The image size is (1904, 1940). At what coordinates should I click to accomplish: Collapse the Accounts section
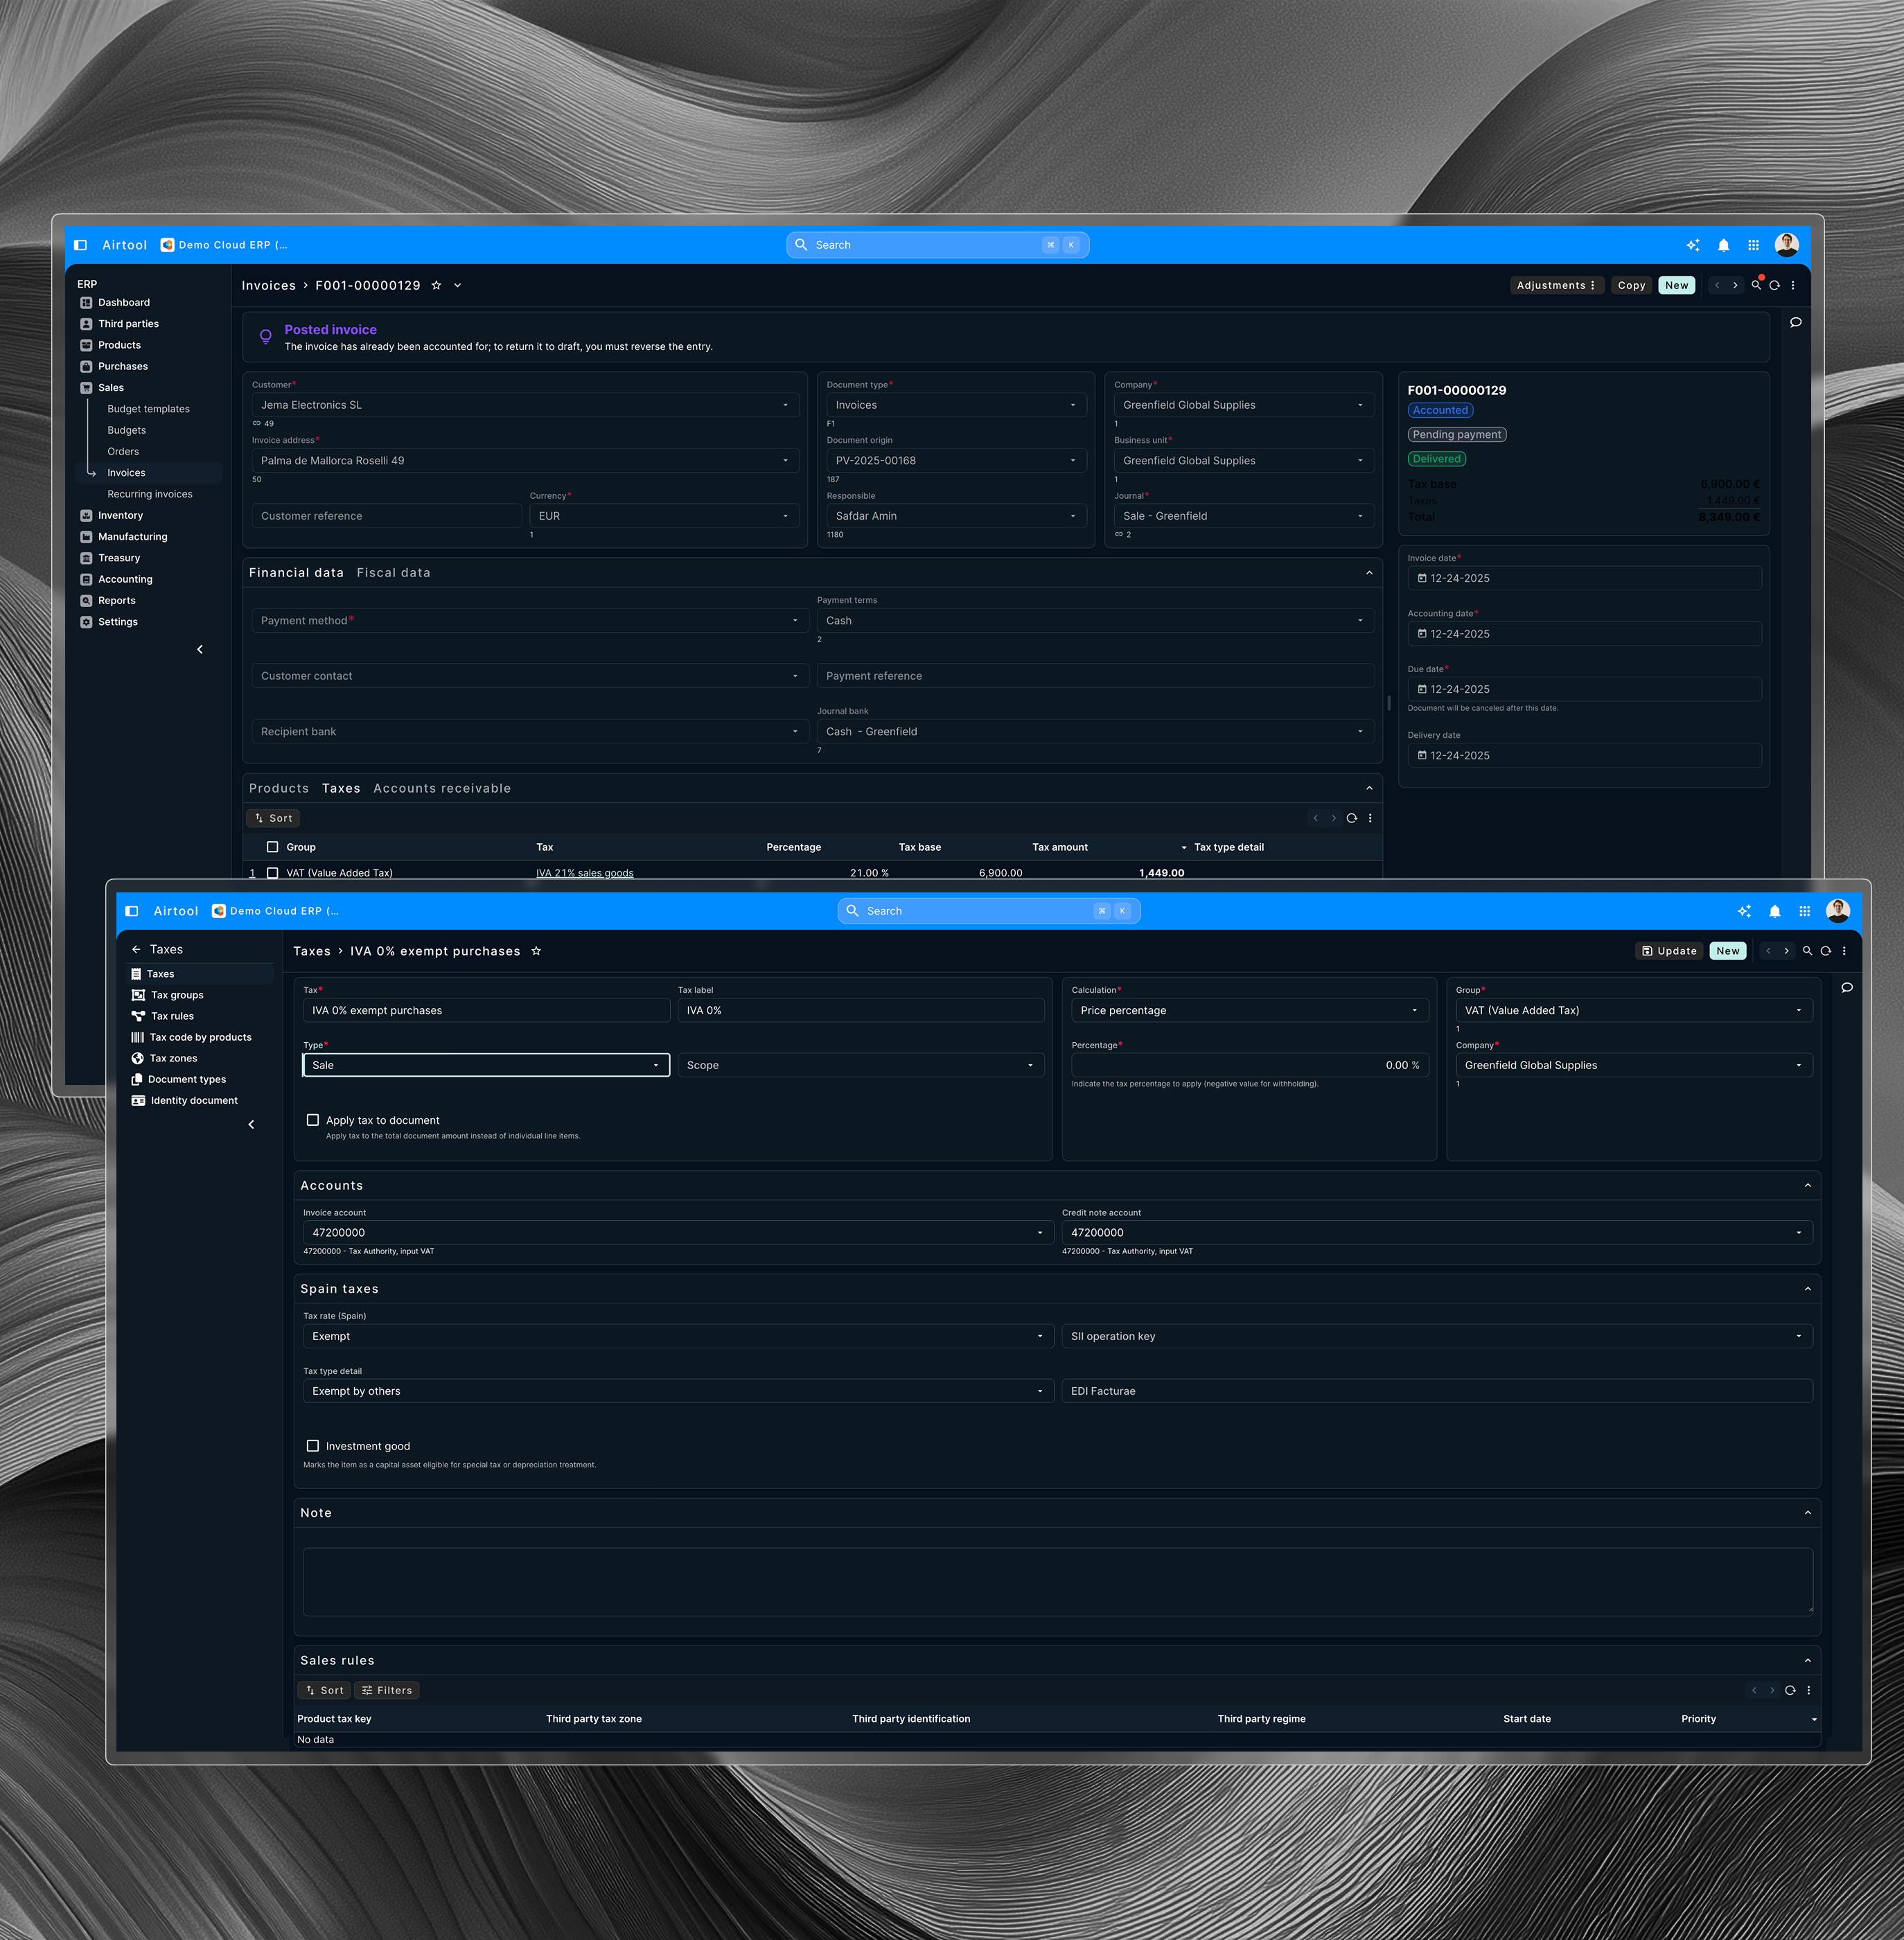(1807, 1186)
